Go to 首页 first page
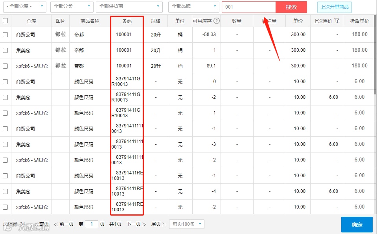377x234 pixels. click(x=42, y=224)
